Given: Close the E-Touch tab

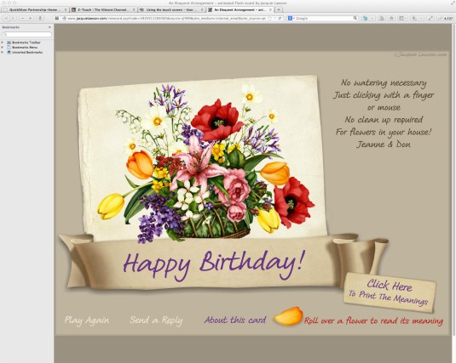Looking at the screenshot, I should (x=134, y=9).
